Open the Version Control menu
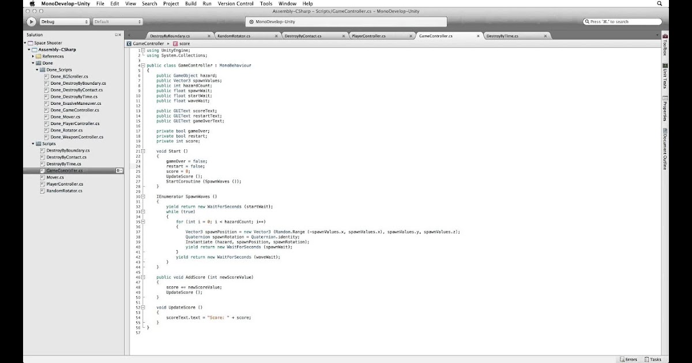This screenshot has width=692, height=363. click(x=236, y=3)
